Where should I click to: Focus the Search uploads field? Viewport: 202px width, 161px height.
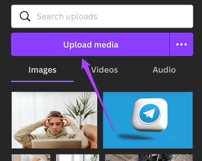[102, 16]
